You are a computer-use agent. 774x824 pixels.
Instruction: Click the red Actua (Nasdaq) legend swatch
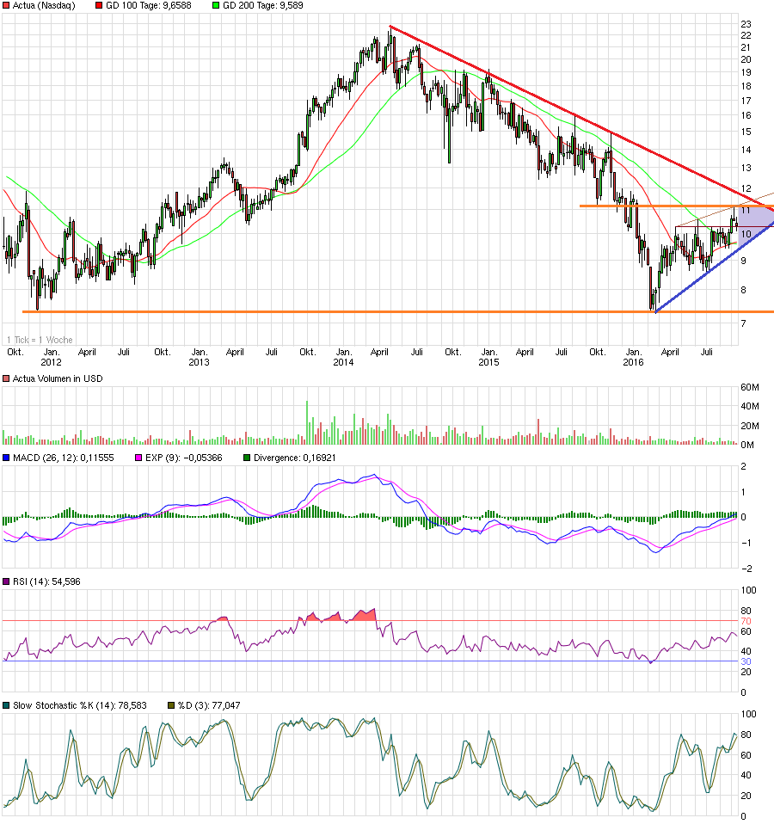[x=6, y=6]
